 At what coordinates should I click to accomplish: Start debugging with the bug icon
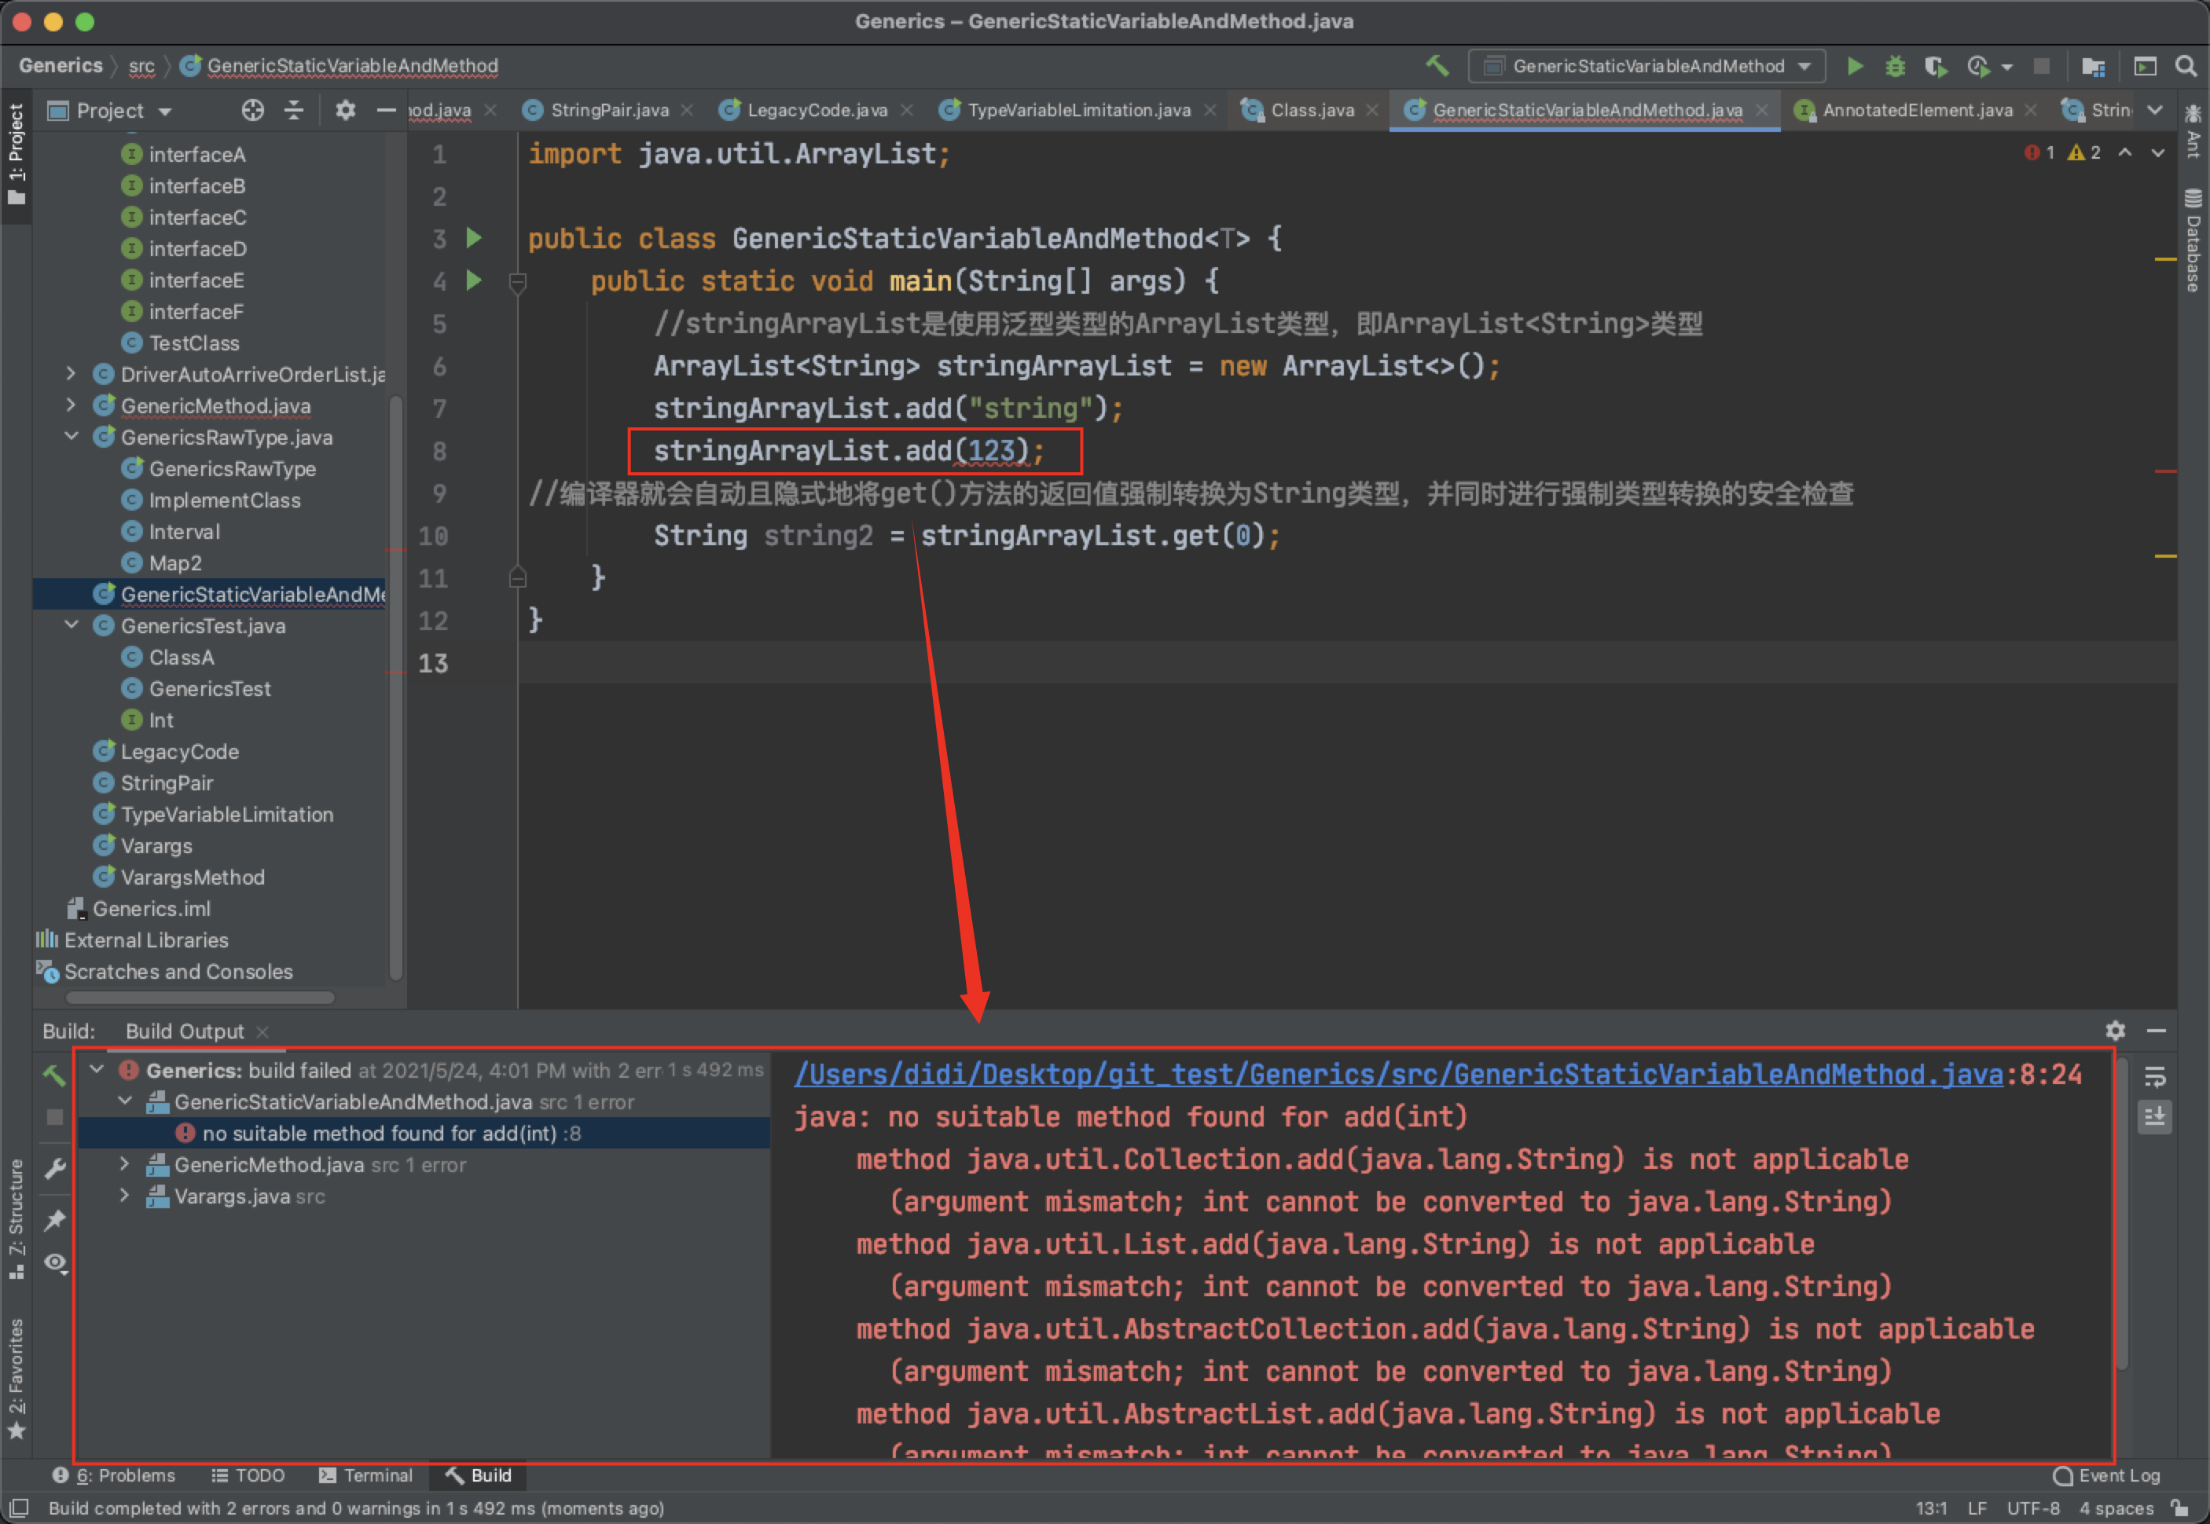(1895, 66)
